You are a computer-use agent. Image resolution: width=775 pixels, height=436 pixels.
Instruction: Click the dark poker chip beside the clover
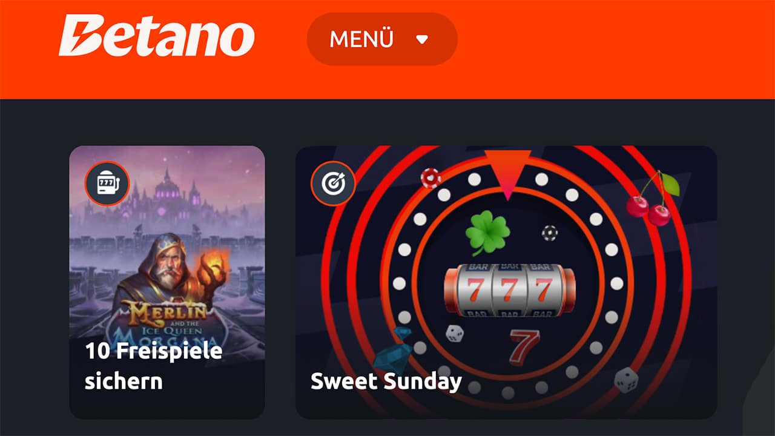[549, 233]
